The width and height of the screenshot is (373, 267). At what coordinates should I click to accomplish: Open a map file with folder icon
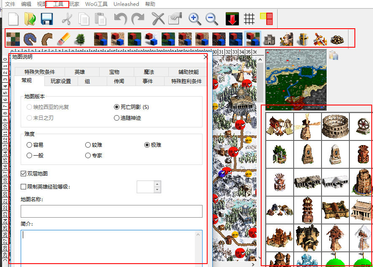(x=30, y=19)
